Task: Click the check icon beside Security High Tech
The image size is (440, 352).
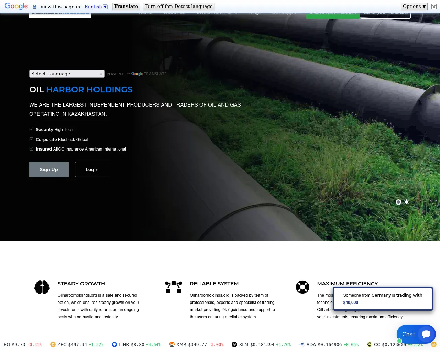Action: [31, 129]
